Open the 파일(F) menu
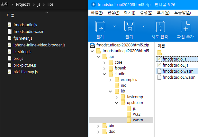The width and height of the screenshot is (198, 137). 97,13
